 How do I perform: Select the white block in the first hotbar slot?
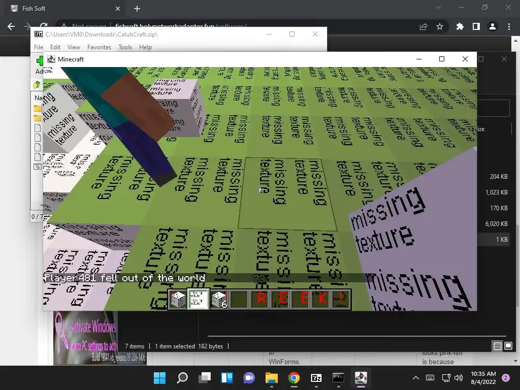178,300
